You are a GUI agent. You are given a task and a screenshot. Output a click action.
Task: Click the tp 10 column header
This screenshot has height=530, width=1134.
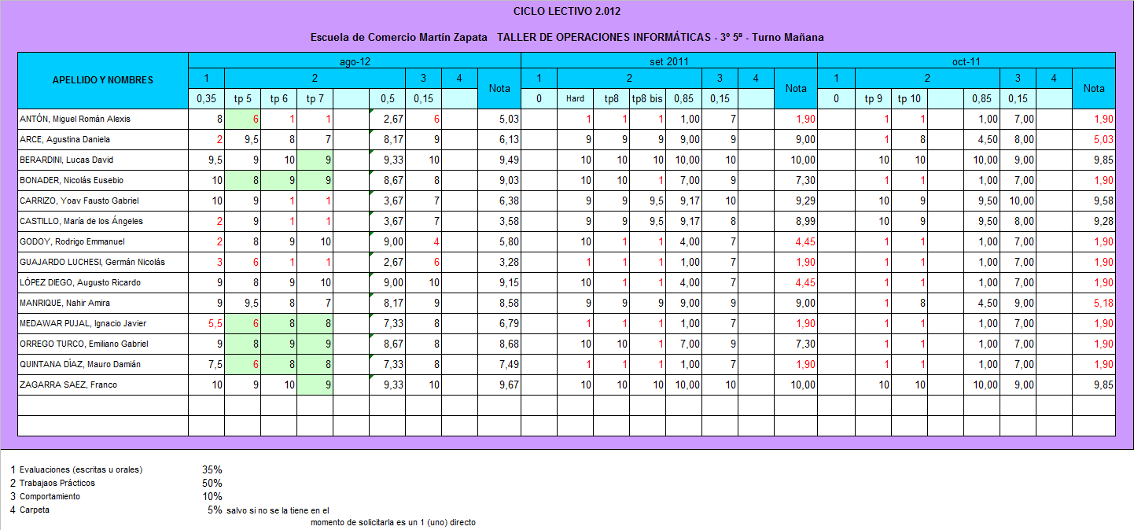click(909, 99)
